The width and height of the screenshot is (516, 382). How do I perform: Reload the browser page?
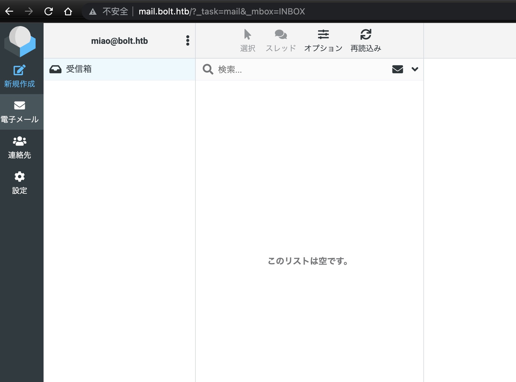pos(48,12)
